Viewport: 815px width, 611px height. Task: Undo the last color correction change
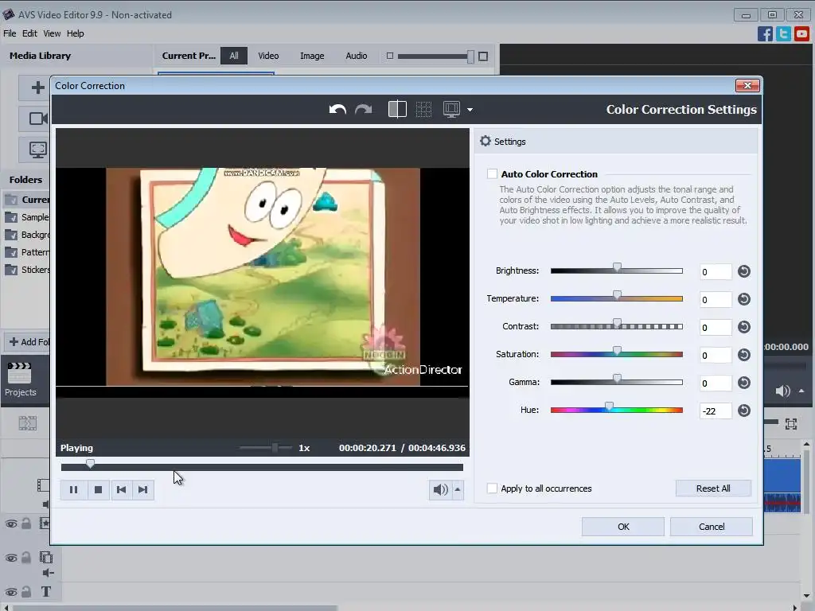coord(337,110)
